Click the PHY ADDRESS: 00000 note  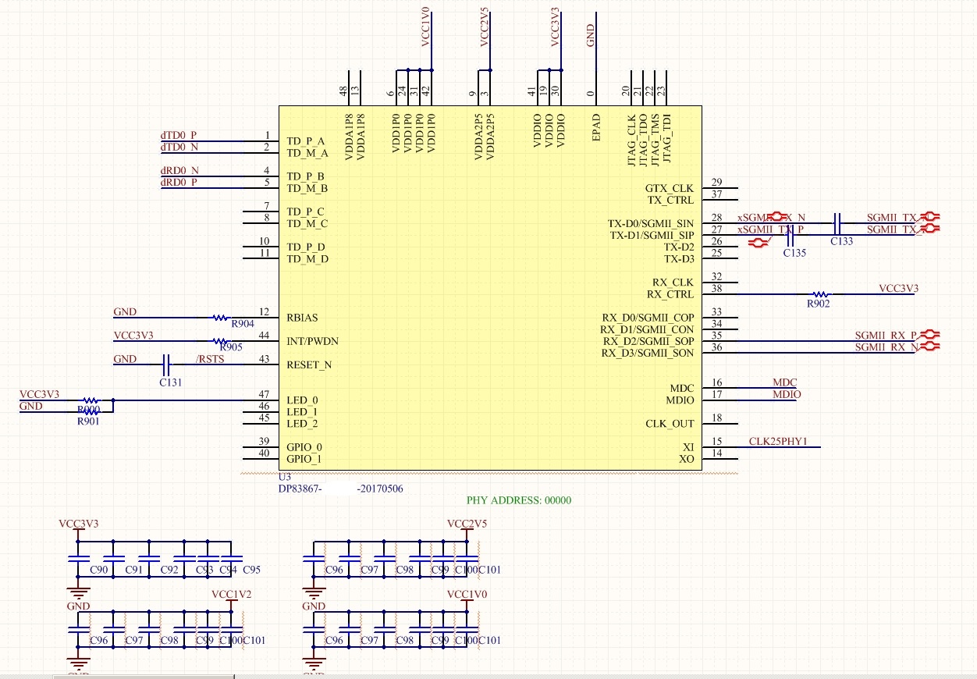[519, 500]
